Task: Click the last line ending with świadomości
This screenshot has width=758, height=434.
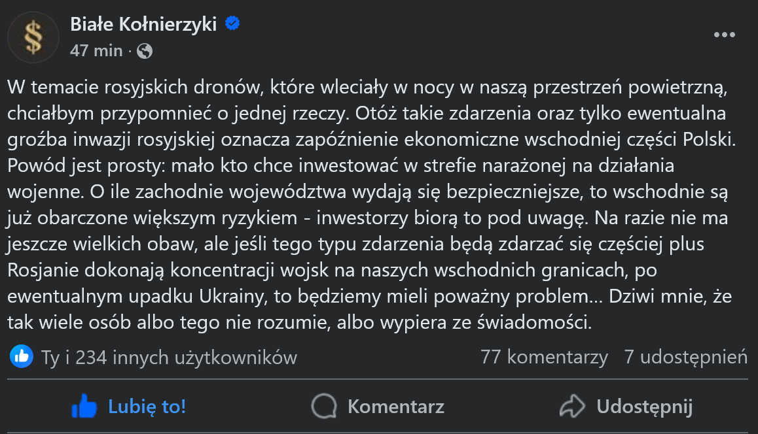Action: click(300, 322)
